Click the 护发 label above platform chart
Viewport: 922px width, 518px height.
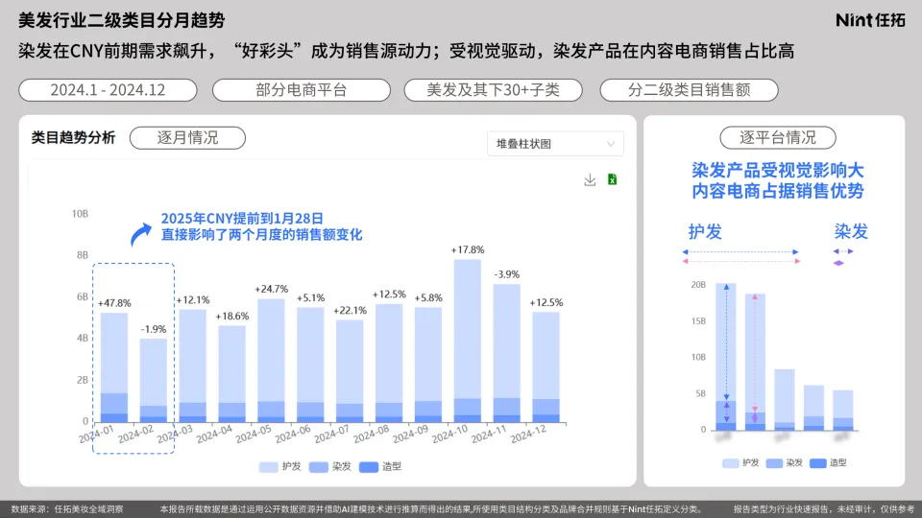pyautogui.click(x=704, y=231)
